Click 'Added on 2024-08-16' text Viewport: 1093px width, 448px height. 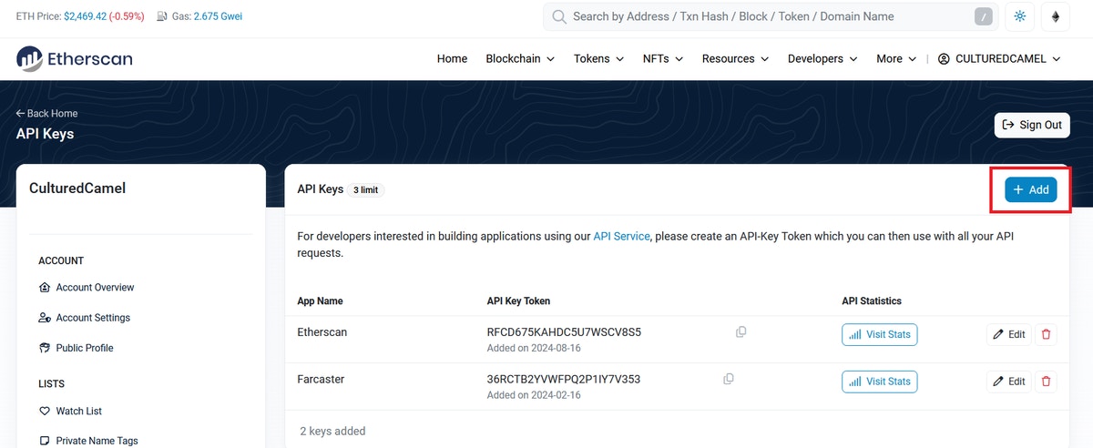(x=534, y=349)
